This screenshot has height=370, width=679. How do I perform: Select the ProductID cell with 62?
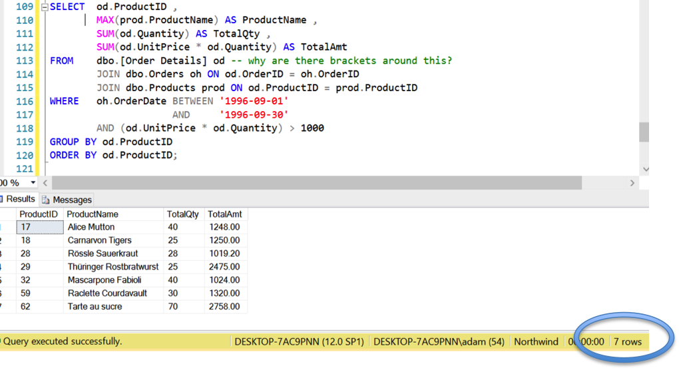pos(40,306)
